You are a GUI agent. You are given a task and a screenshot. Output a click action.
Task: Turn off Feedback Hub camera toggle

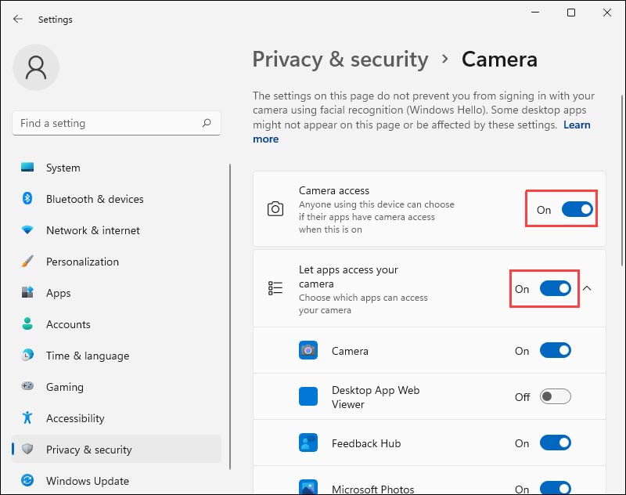(556, 443)
